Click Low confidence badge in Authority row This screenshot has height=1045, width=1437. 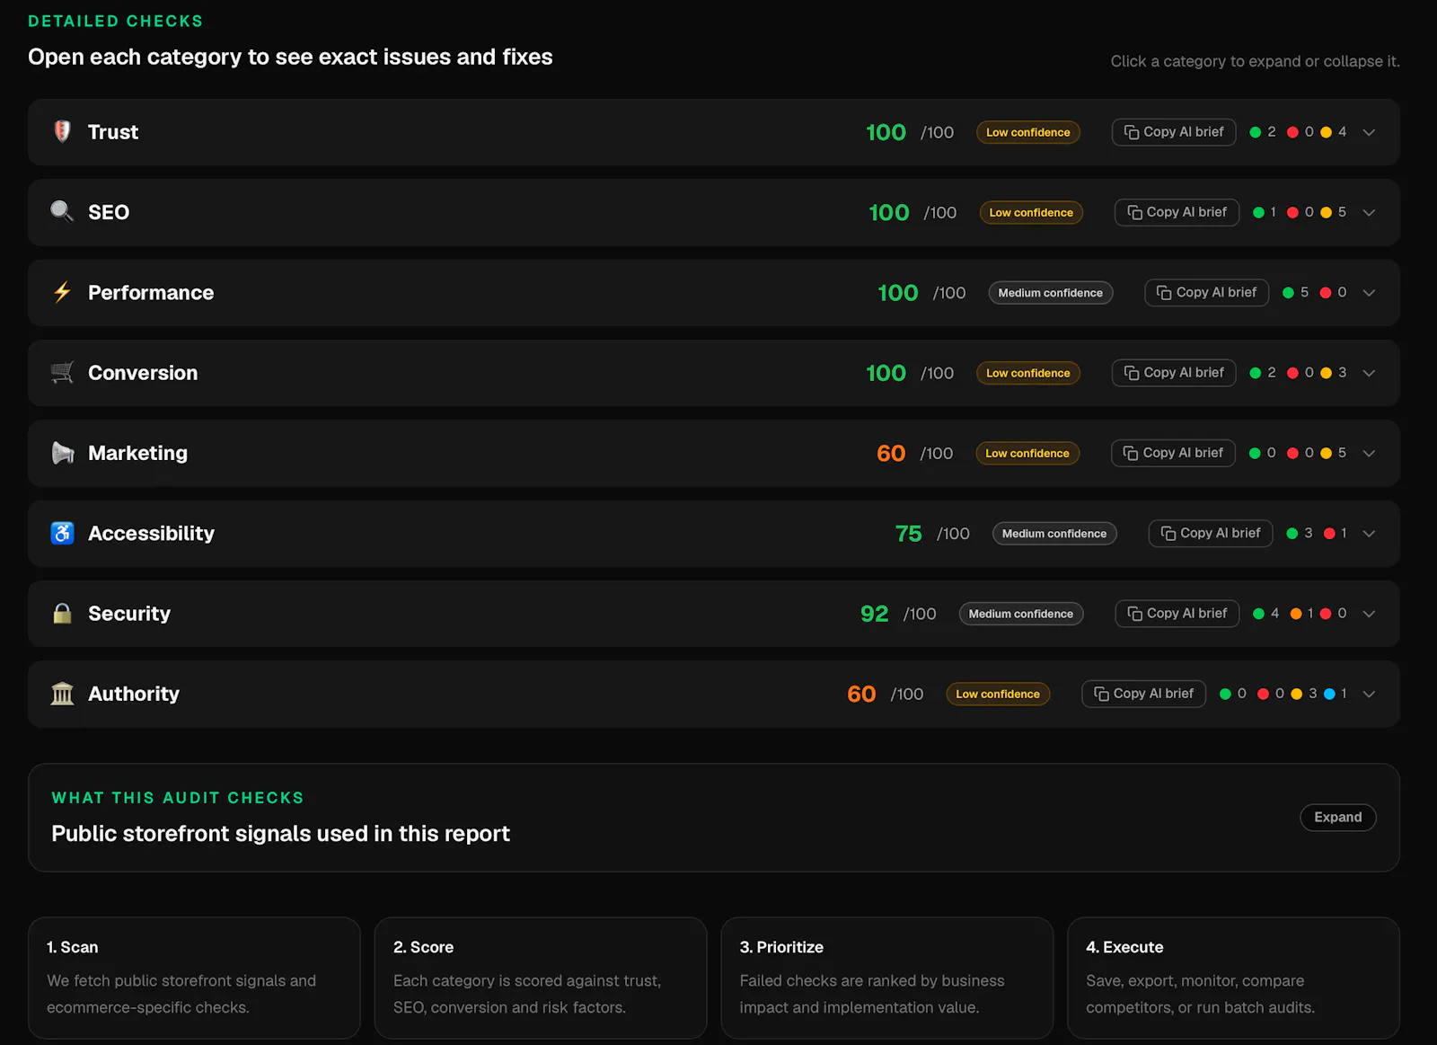(998, 694)
